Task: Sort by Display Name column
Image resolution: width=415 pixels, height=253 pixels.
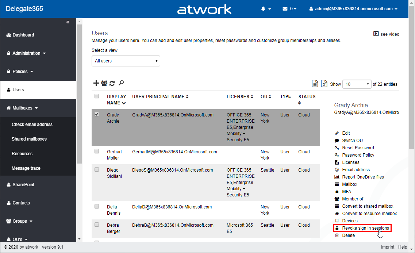Action: (116, 100)
